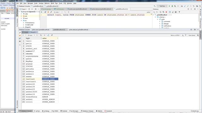Select login cell '111111'
202x113 pixels.
click(x=33, y=102)
